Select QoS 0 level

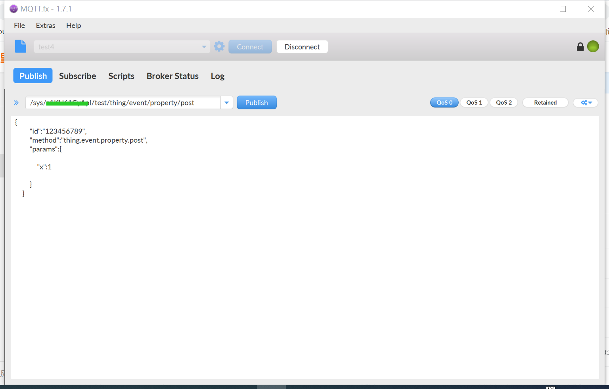pos(444,103)
